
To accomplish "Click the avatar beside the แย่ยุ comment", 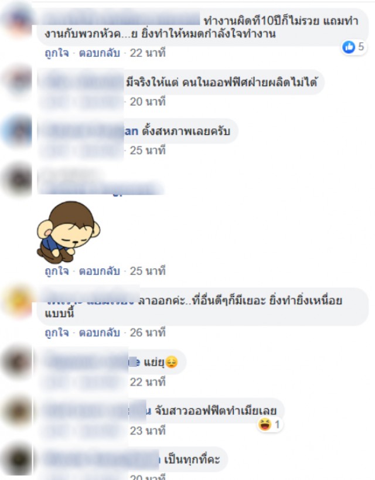I will coord(17,362).
